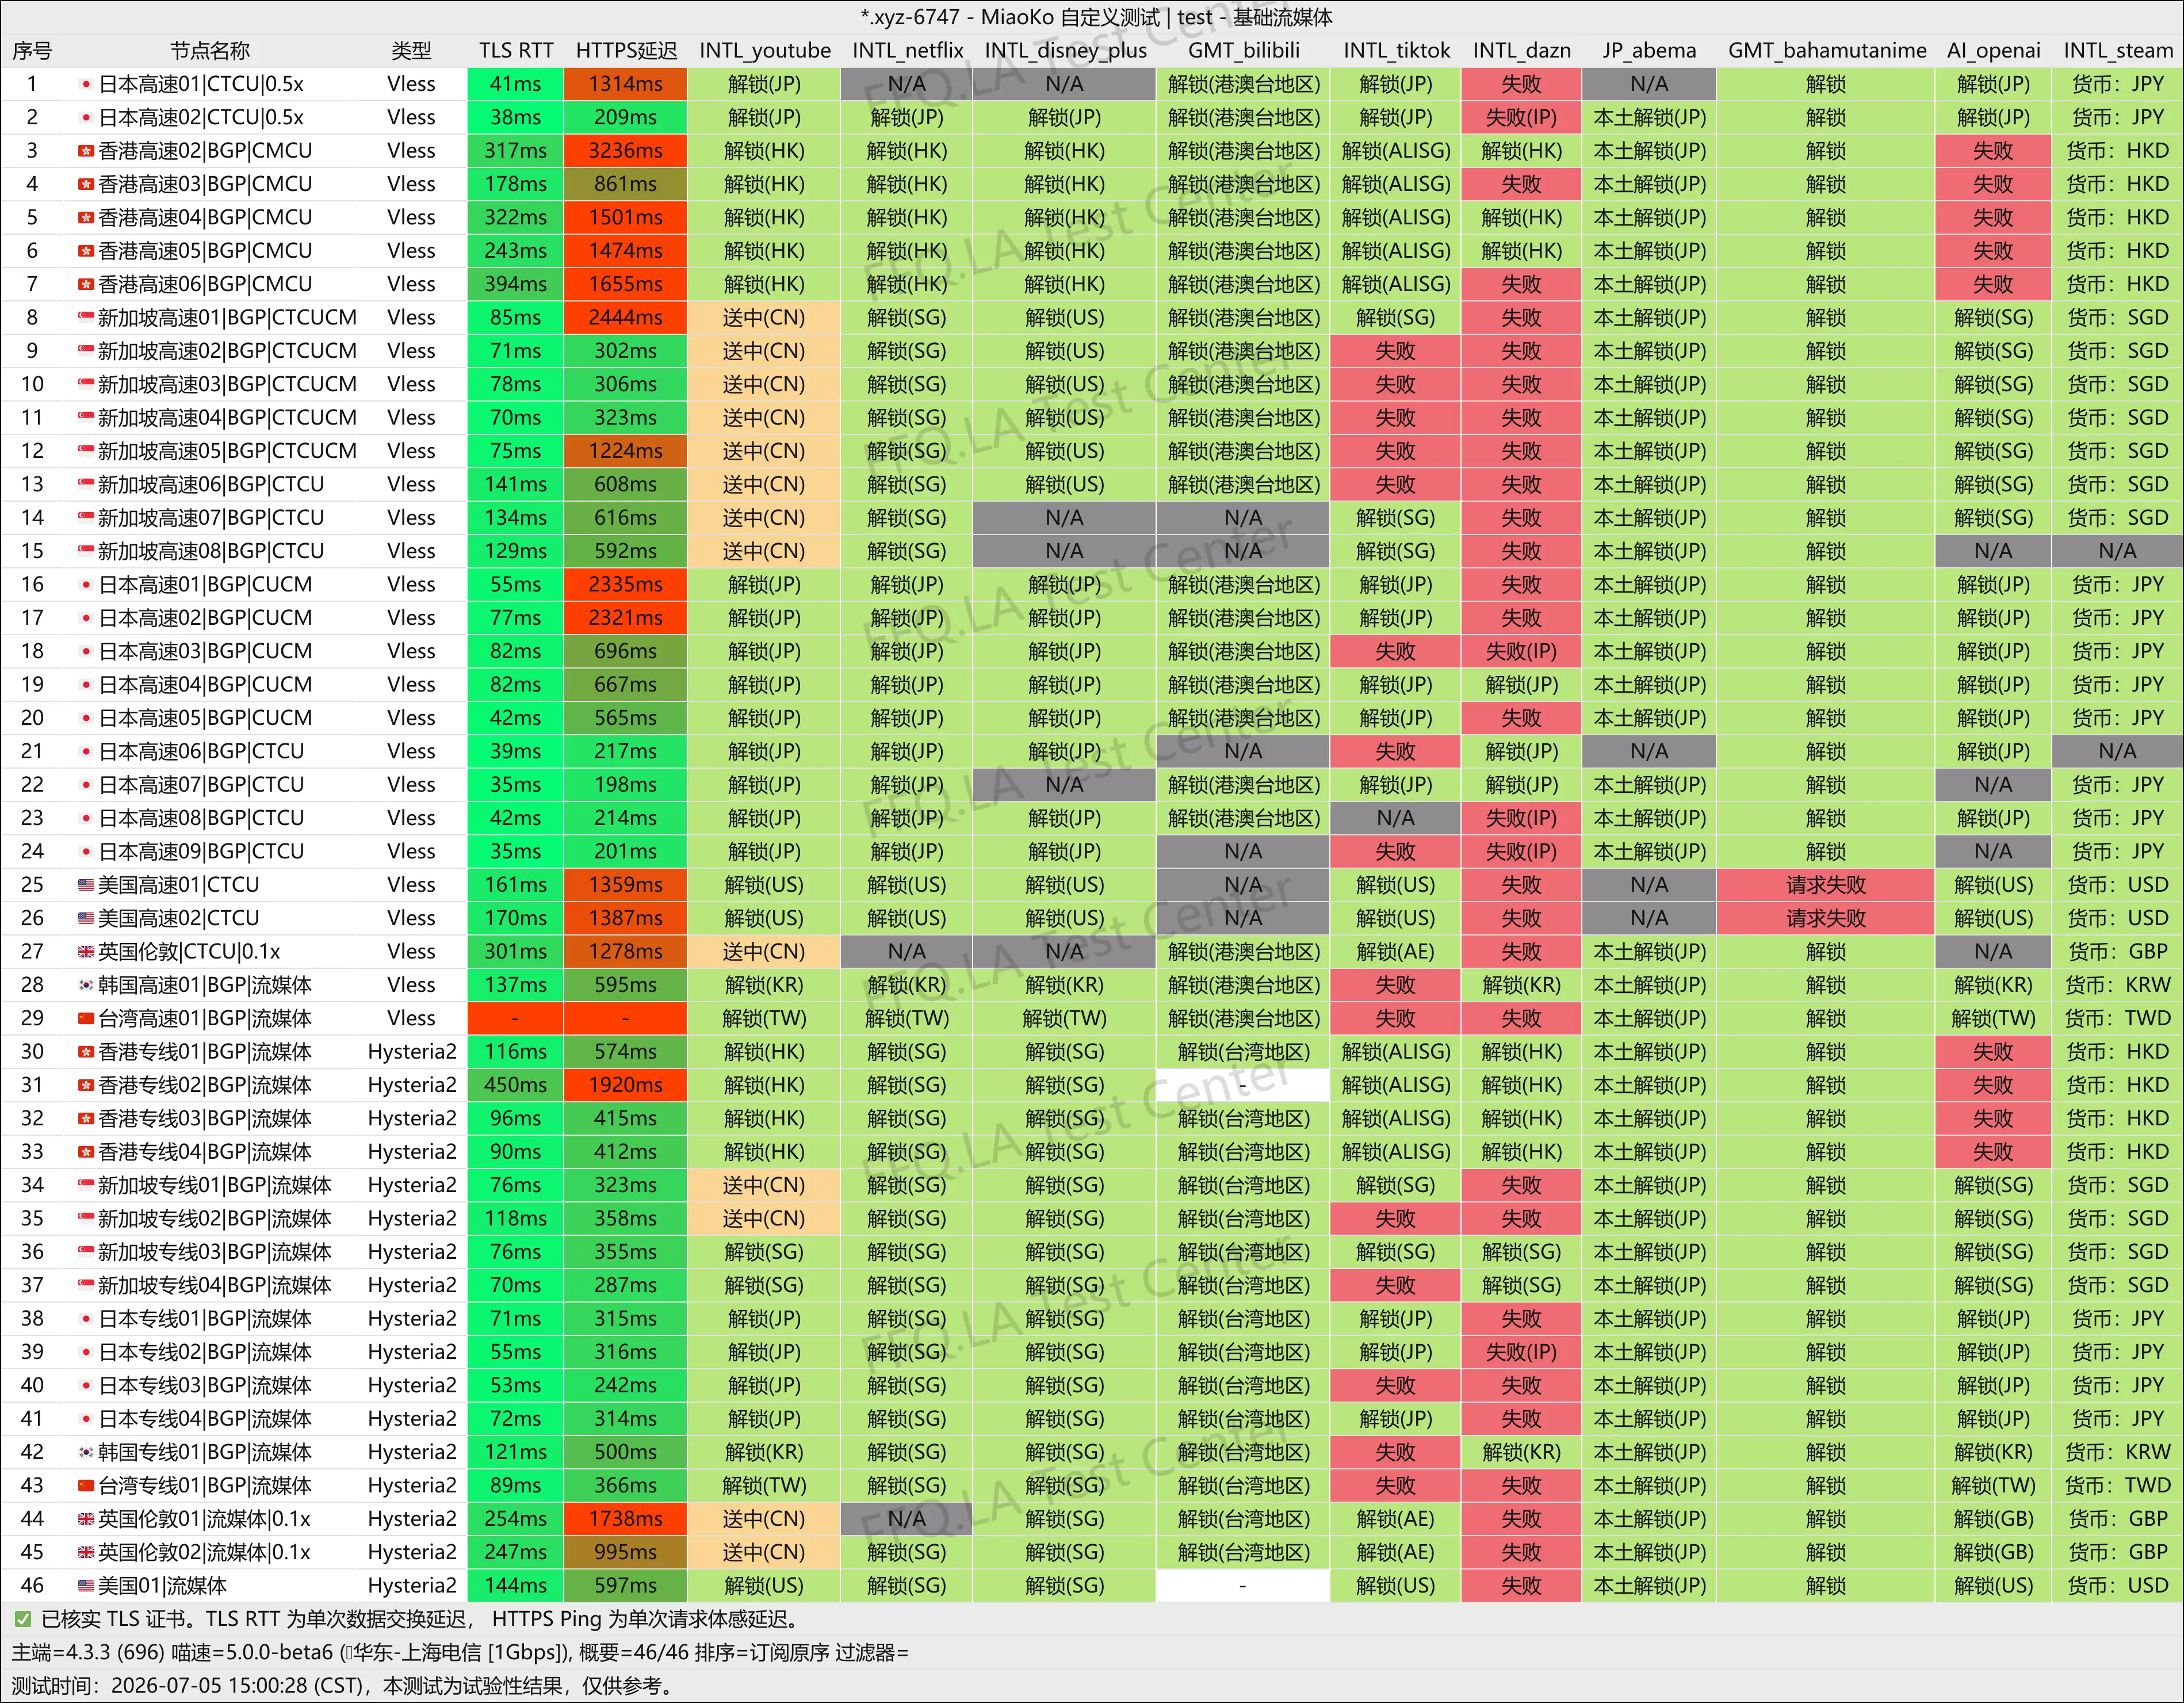This screenshot has height=1703, width=2184.
Task: Click the blank bilibili cell for 香港专线02
Action: pyautogui.click(x=1243, y=1085)
